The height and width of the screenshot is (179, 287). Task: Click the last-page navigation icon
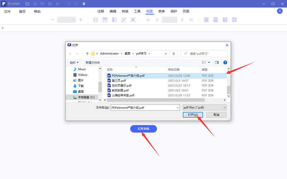(x=191, y=20)
